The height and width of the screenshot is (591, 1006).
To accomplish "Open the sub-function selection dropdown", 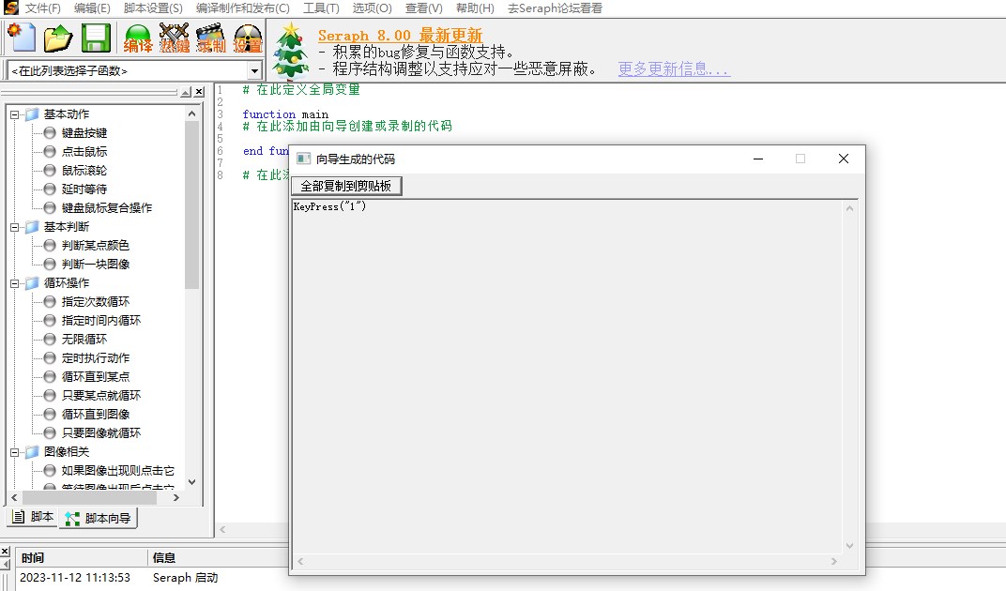I will pos(254,70).
